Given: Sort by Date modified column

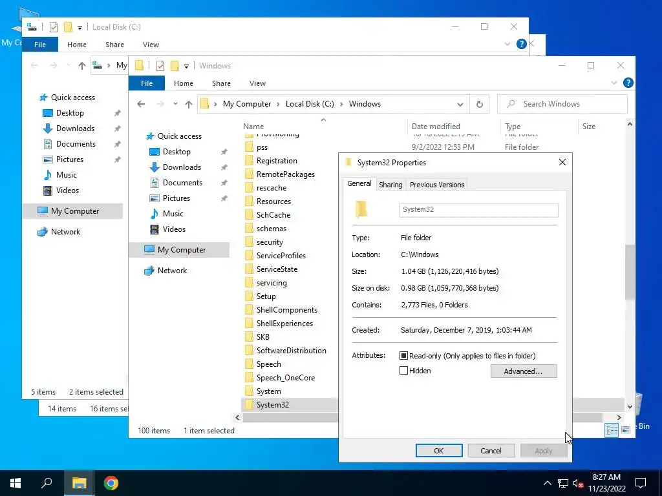Looking at the screenshot, I should pos(454,126).
